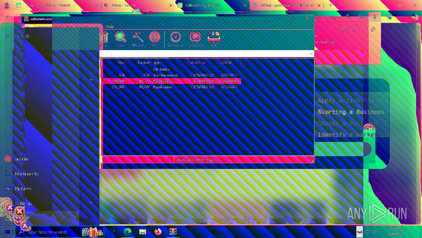Maximize the salinewin.exe window
422x238 pixels.
294,19
